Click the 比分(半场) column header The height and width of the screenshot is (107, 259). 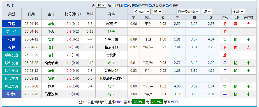tap(73, 14)
